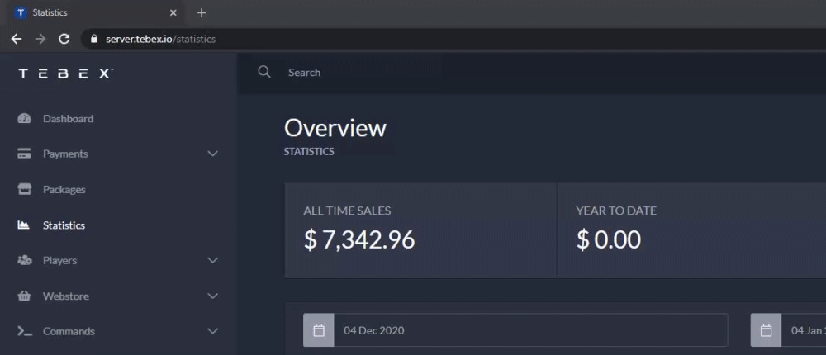
Task: Open the 04 Jan end date field
Action: point(804,330)
